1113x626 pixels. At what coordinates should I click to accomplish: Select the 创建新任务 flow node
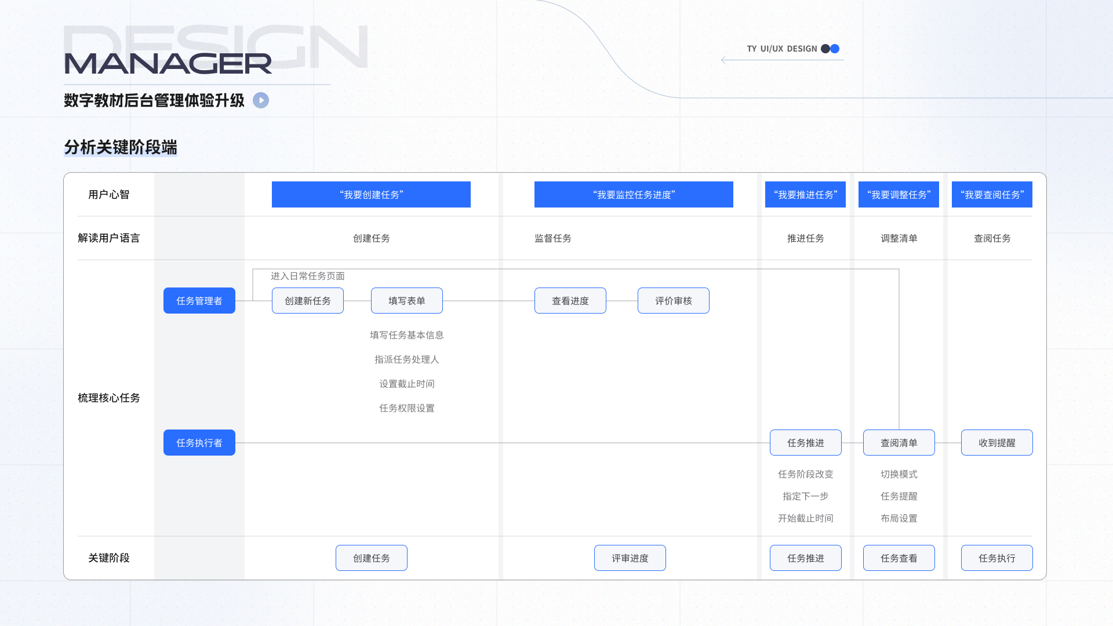pos(308,301)
